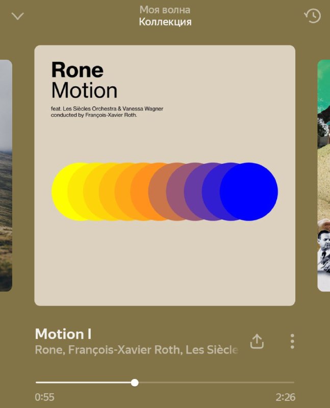This screenshot has height=408, width=330.
Task: Select the Моя волна header label
Action: click(x=165, y=10)
